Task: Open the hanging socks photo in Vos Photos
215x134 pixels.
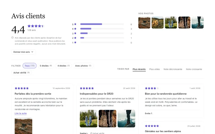Action: 171,23
